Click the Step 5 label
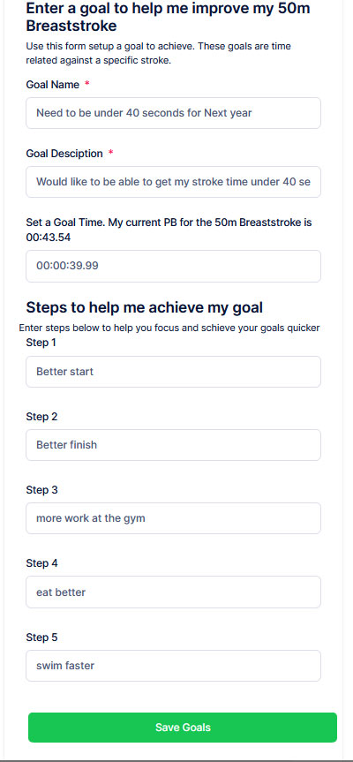Screen dimensions: 353x762 (41, 638)
